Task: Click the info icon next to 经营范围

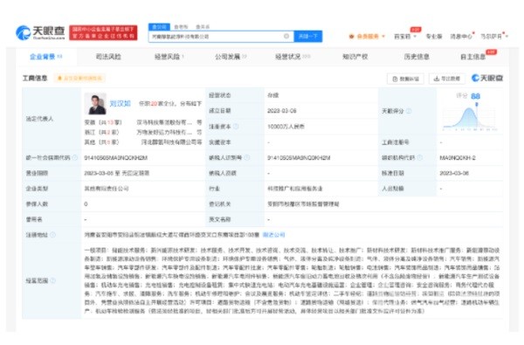Action: coord(52,281)
